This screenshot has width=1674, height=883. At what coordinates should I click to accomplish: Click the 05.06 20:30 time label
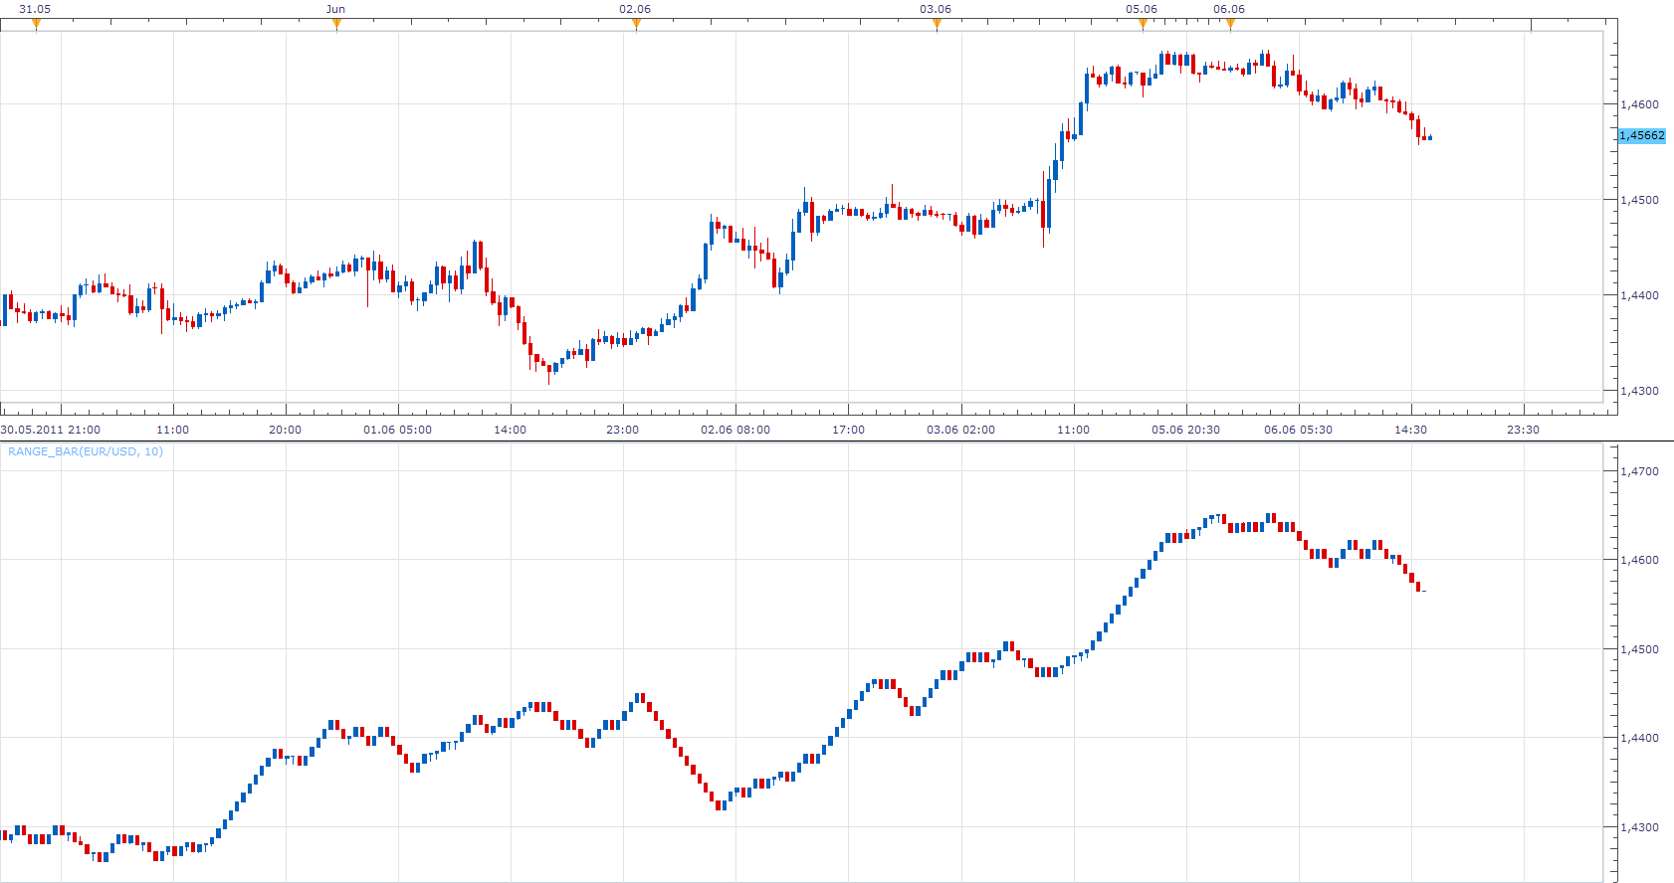1186,430
